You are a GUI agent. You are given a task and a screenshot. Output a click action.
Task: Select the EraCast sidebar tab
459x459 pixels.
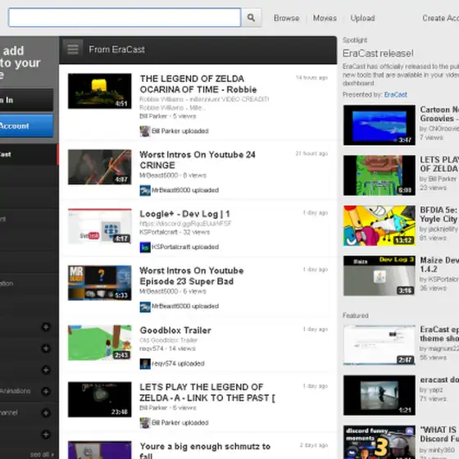click(x=29, y=154)
